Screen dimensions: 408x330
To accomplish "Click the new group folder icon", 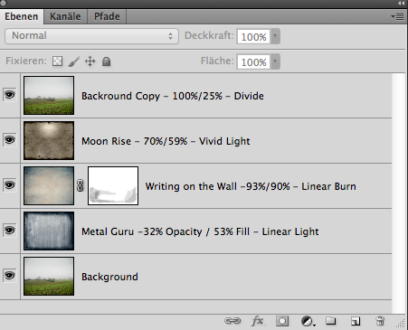I will pyautogui.click(x=331, y=321).
